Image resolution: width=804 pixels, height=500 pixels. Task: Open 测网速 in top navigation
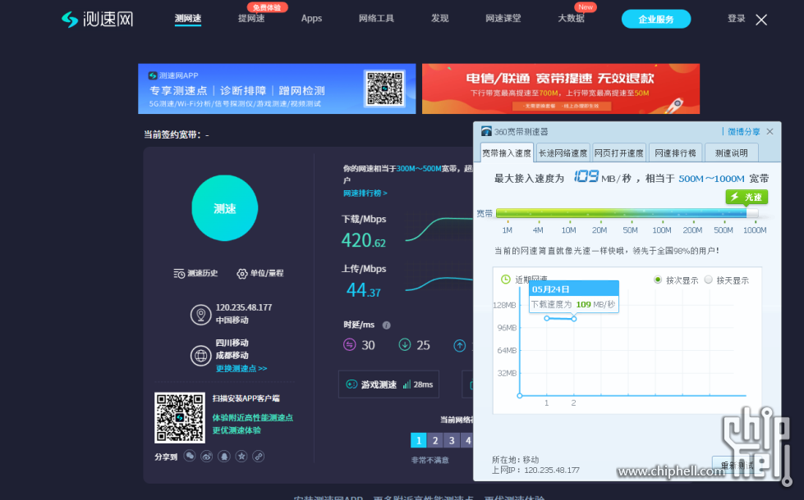(188, 18)
